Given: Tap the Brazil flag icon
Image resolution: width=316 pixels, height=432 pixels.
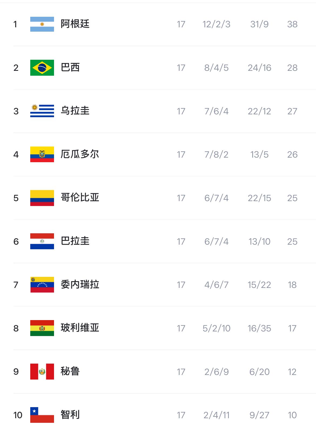Looking at the screenshot, I should coord(42,68).
